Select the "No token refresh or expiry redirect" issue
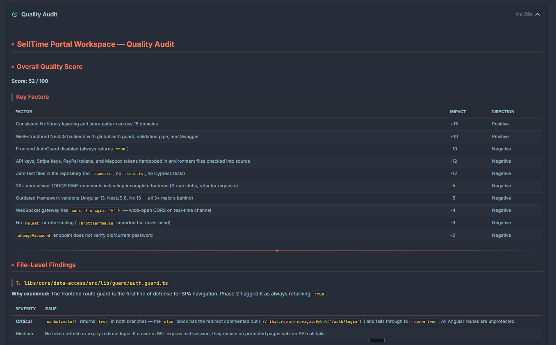This screenshot has height=345, width=556. point(185,334)
